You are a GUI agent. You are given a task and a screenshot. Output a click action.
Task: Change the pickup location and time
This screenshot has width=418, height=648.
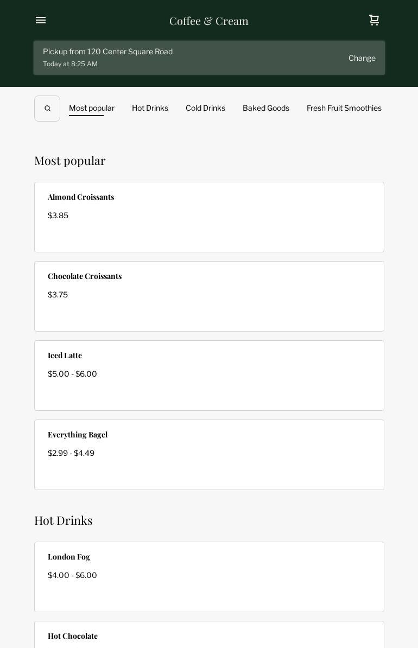[362, 58]
